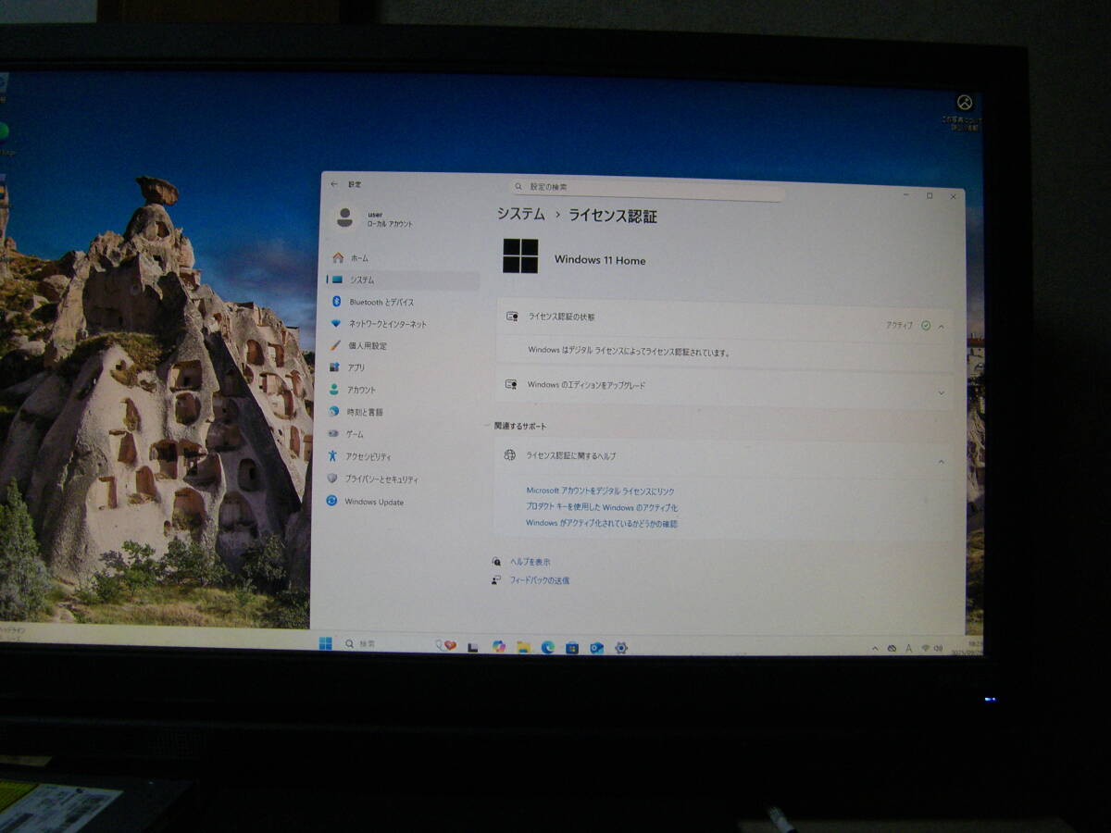This screenshot has width=1111, height=833.
Task: Collapse the ライセンス認証の状態 section
Action: tap(941, 326)
